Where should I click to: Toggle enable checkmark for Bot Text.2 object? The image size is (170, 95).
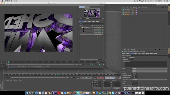[x=133, y=13]
